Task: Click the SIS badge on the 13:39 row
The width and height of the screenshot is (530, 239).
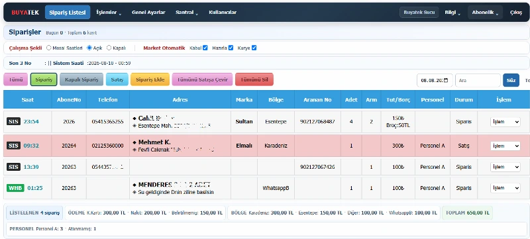Action: pos(13,167)
